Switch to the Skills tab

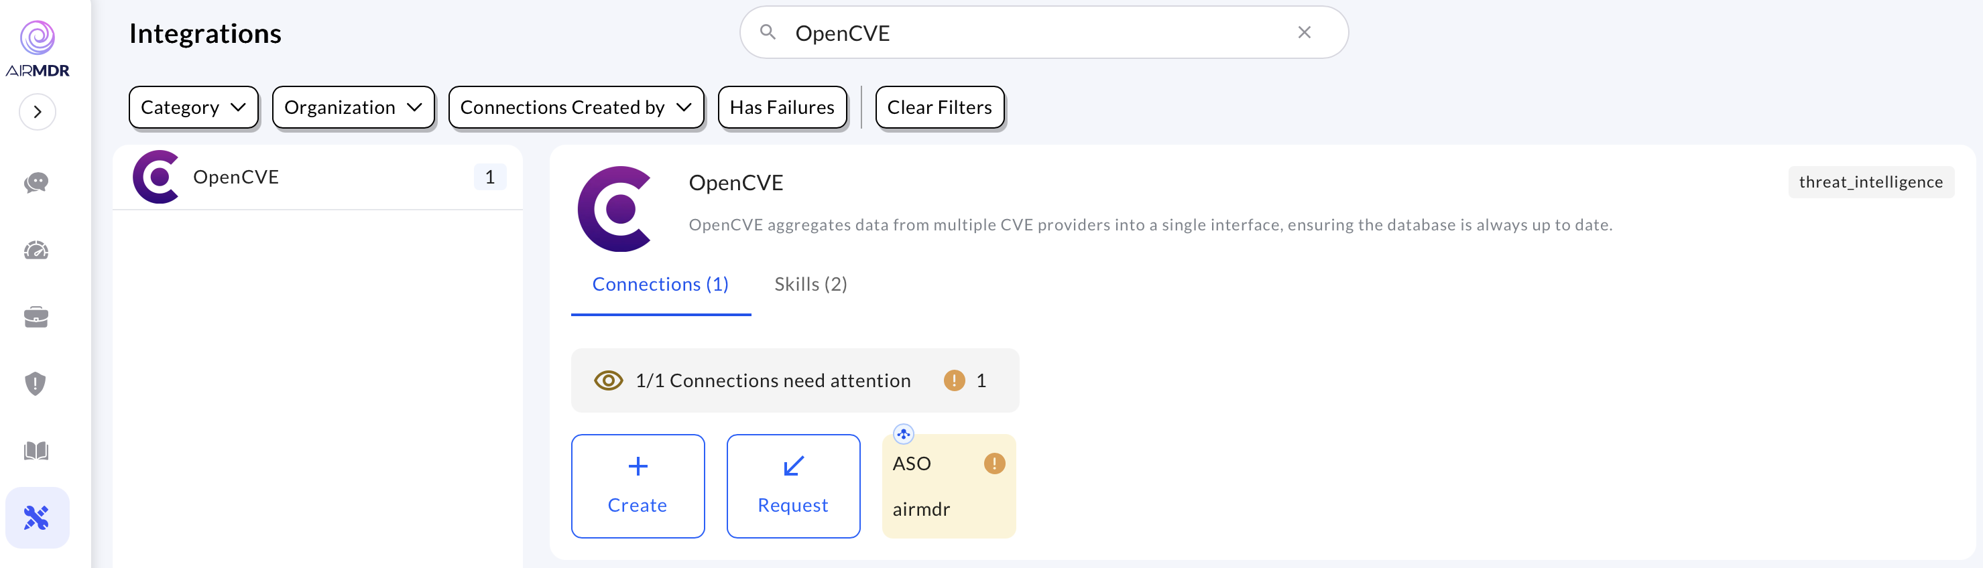pos(810,284)
